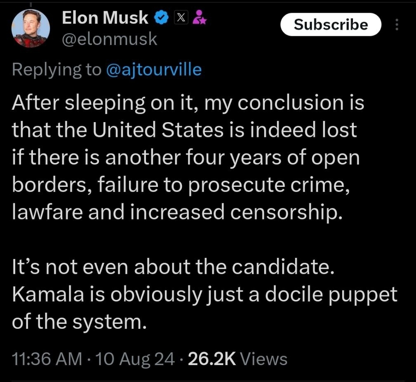416x382 pixels.
Task: Click the 11:36 AM timestamp
Action: point(47,359)
